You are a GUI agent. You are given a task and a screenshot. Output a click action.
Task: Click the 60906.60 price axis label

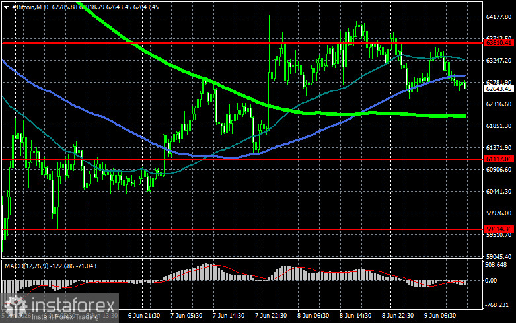499,169
